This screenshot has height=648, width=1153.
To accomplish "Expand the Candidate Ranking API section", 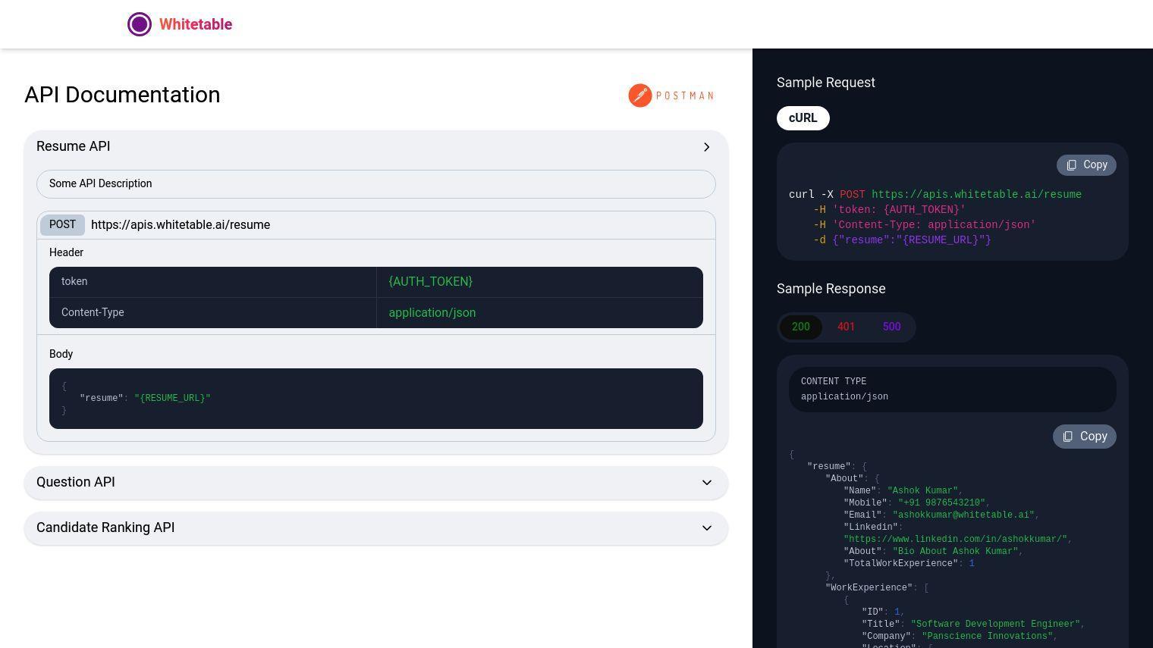I will 376,528.
